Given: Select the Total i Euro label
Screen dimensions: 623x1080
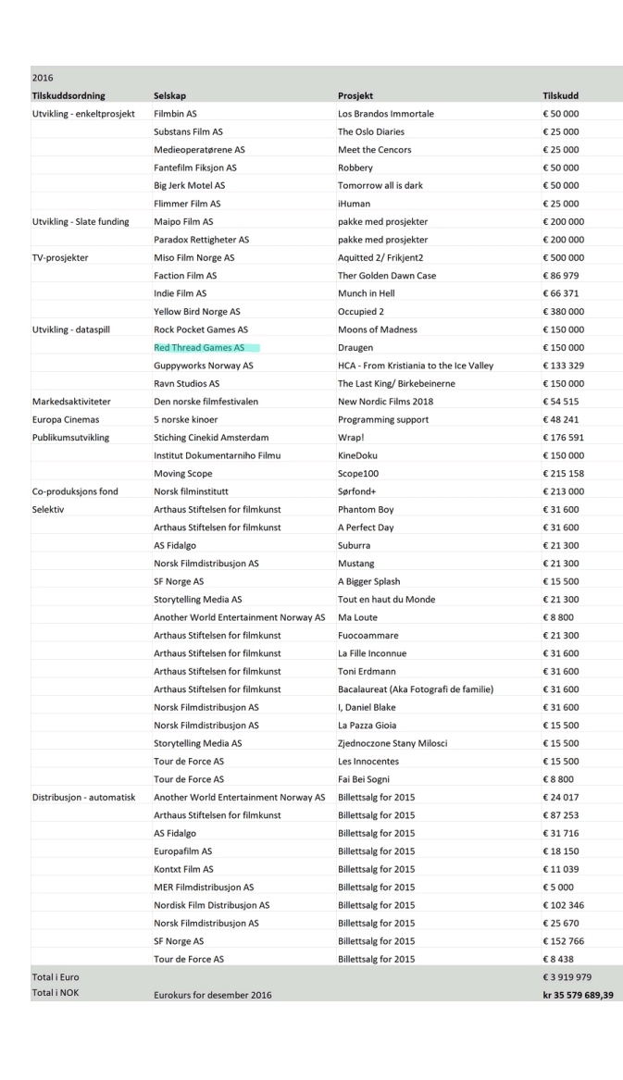Looking at the screenshot, I should [56, 976].
